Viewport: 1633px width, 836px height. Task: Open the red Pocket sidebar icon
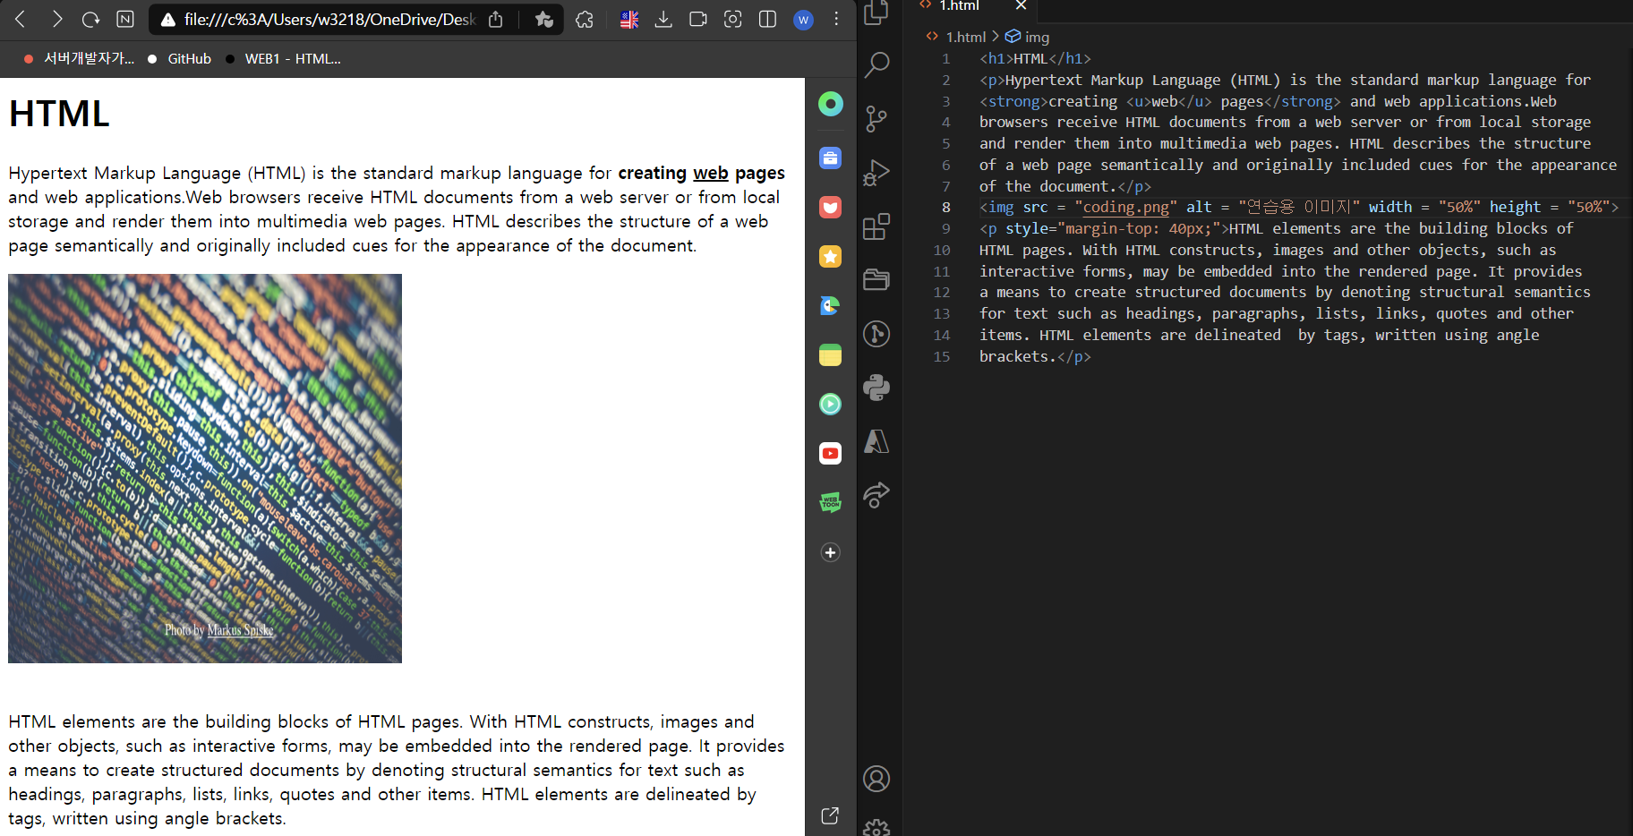tap(830, 208)
